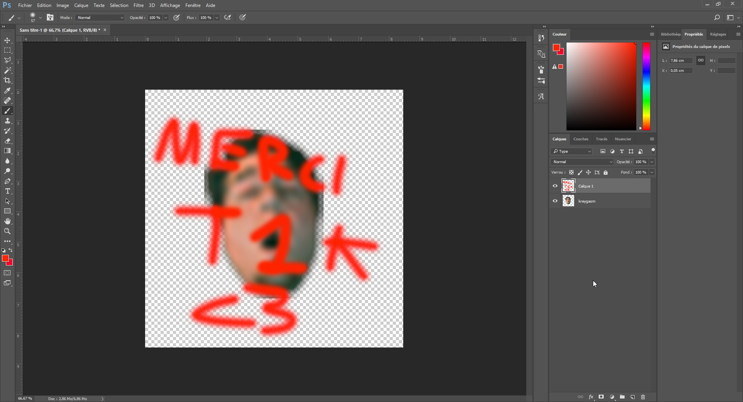The height and width of the screenshot is (402, 743).
Task: Swap foreground and background colors
Action: [10, 250]
